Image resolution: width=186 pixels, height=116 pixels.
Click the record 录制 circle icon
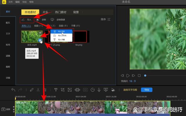[x=37, y=20]
